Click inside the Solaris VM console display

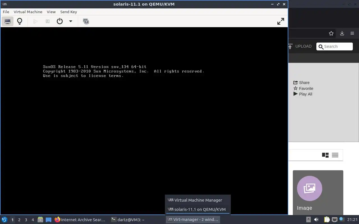click(x=144, y=121)
